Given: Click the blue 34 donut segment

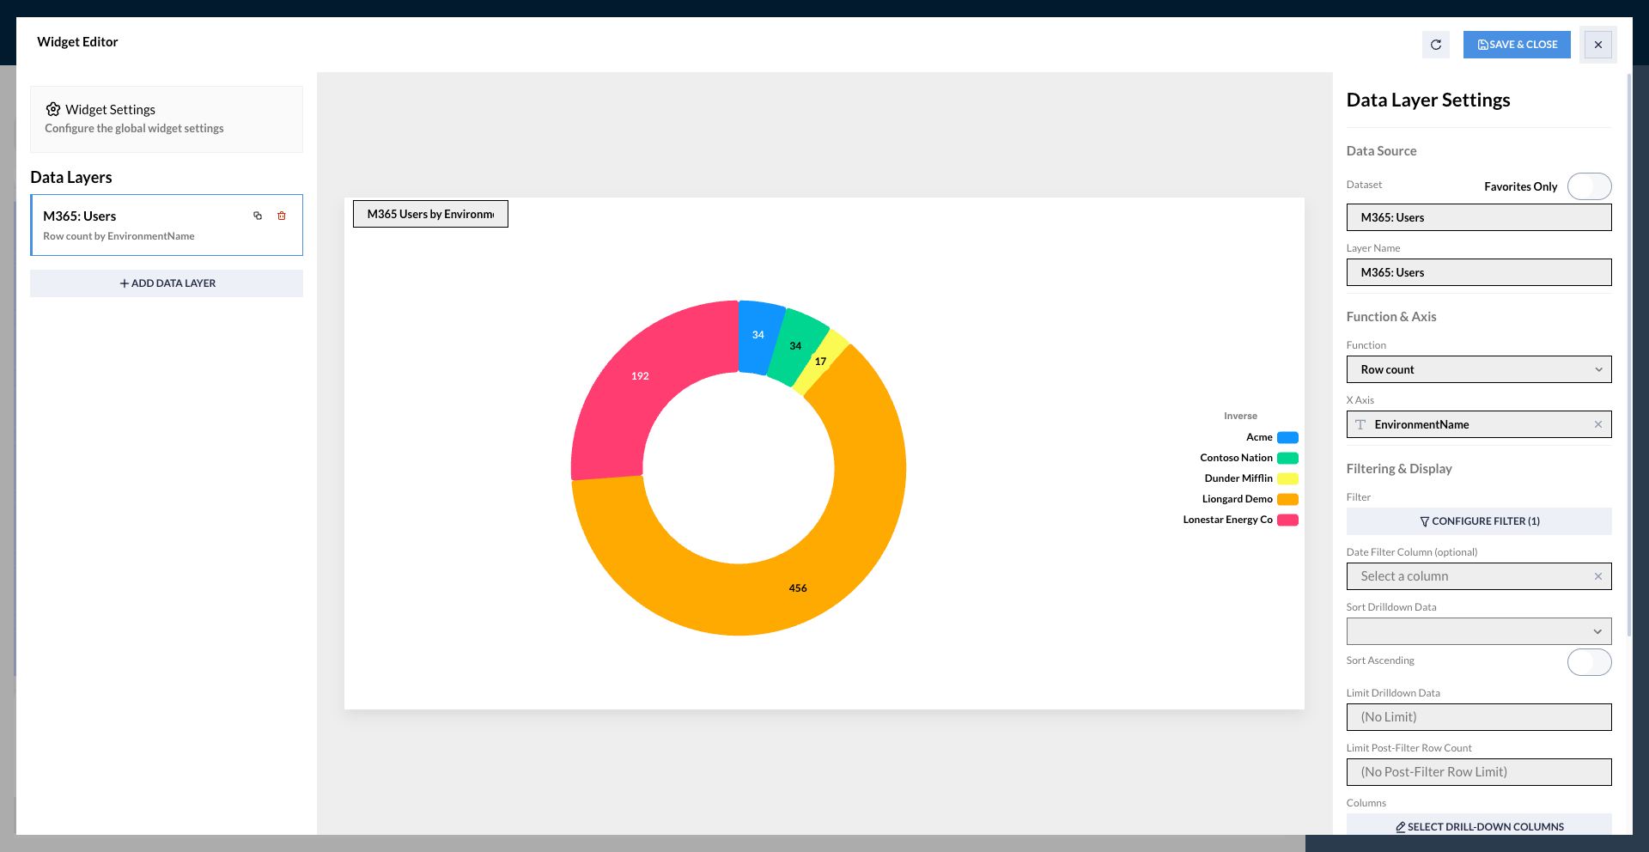Looking at the screenshot, I should point(758,336).
